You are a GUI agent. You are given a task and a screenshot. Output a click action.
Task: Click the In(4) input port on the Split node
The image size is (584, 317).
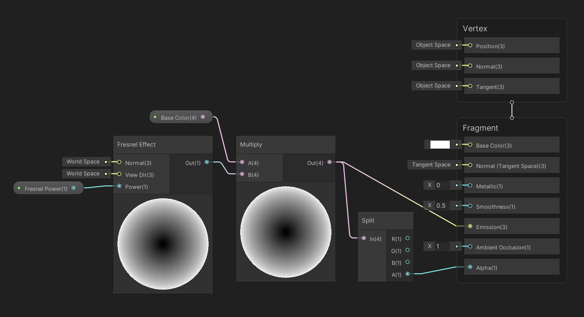pos(364,238)
